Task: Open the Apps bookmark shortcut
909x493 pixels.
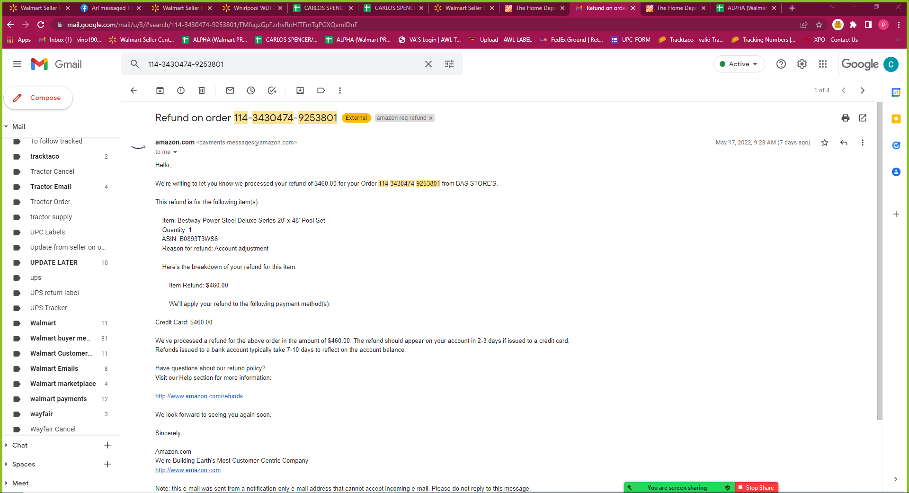Action: [x=19, y=40]
